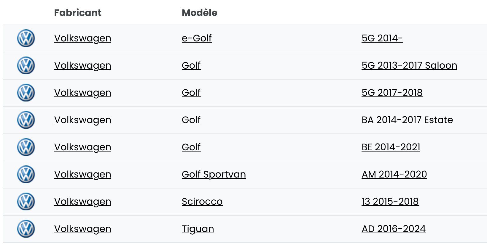Image resolution: width=487 pixels, height=245 pixels.
Task: Select the VW logo in the Golf 5G 2017-2018 row
Action: tap(26, 93)
